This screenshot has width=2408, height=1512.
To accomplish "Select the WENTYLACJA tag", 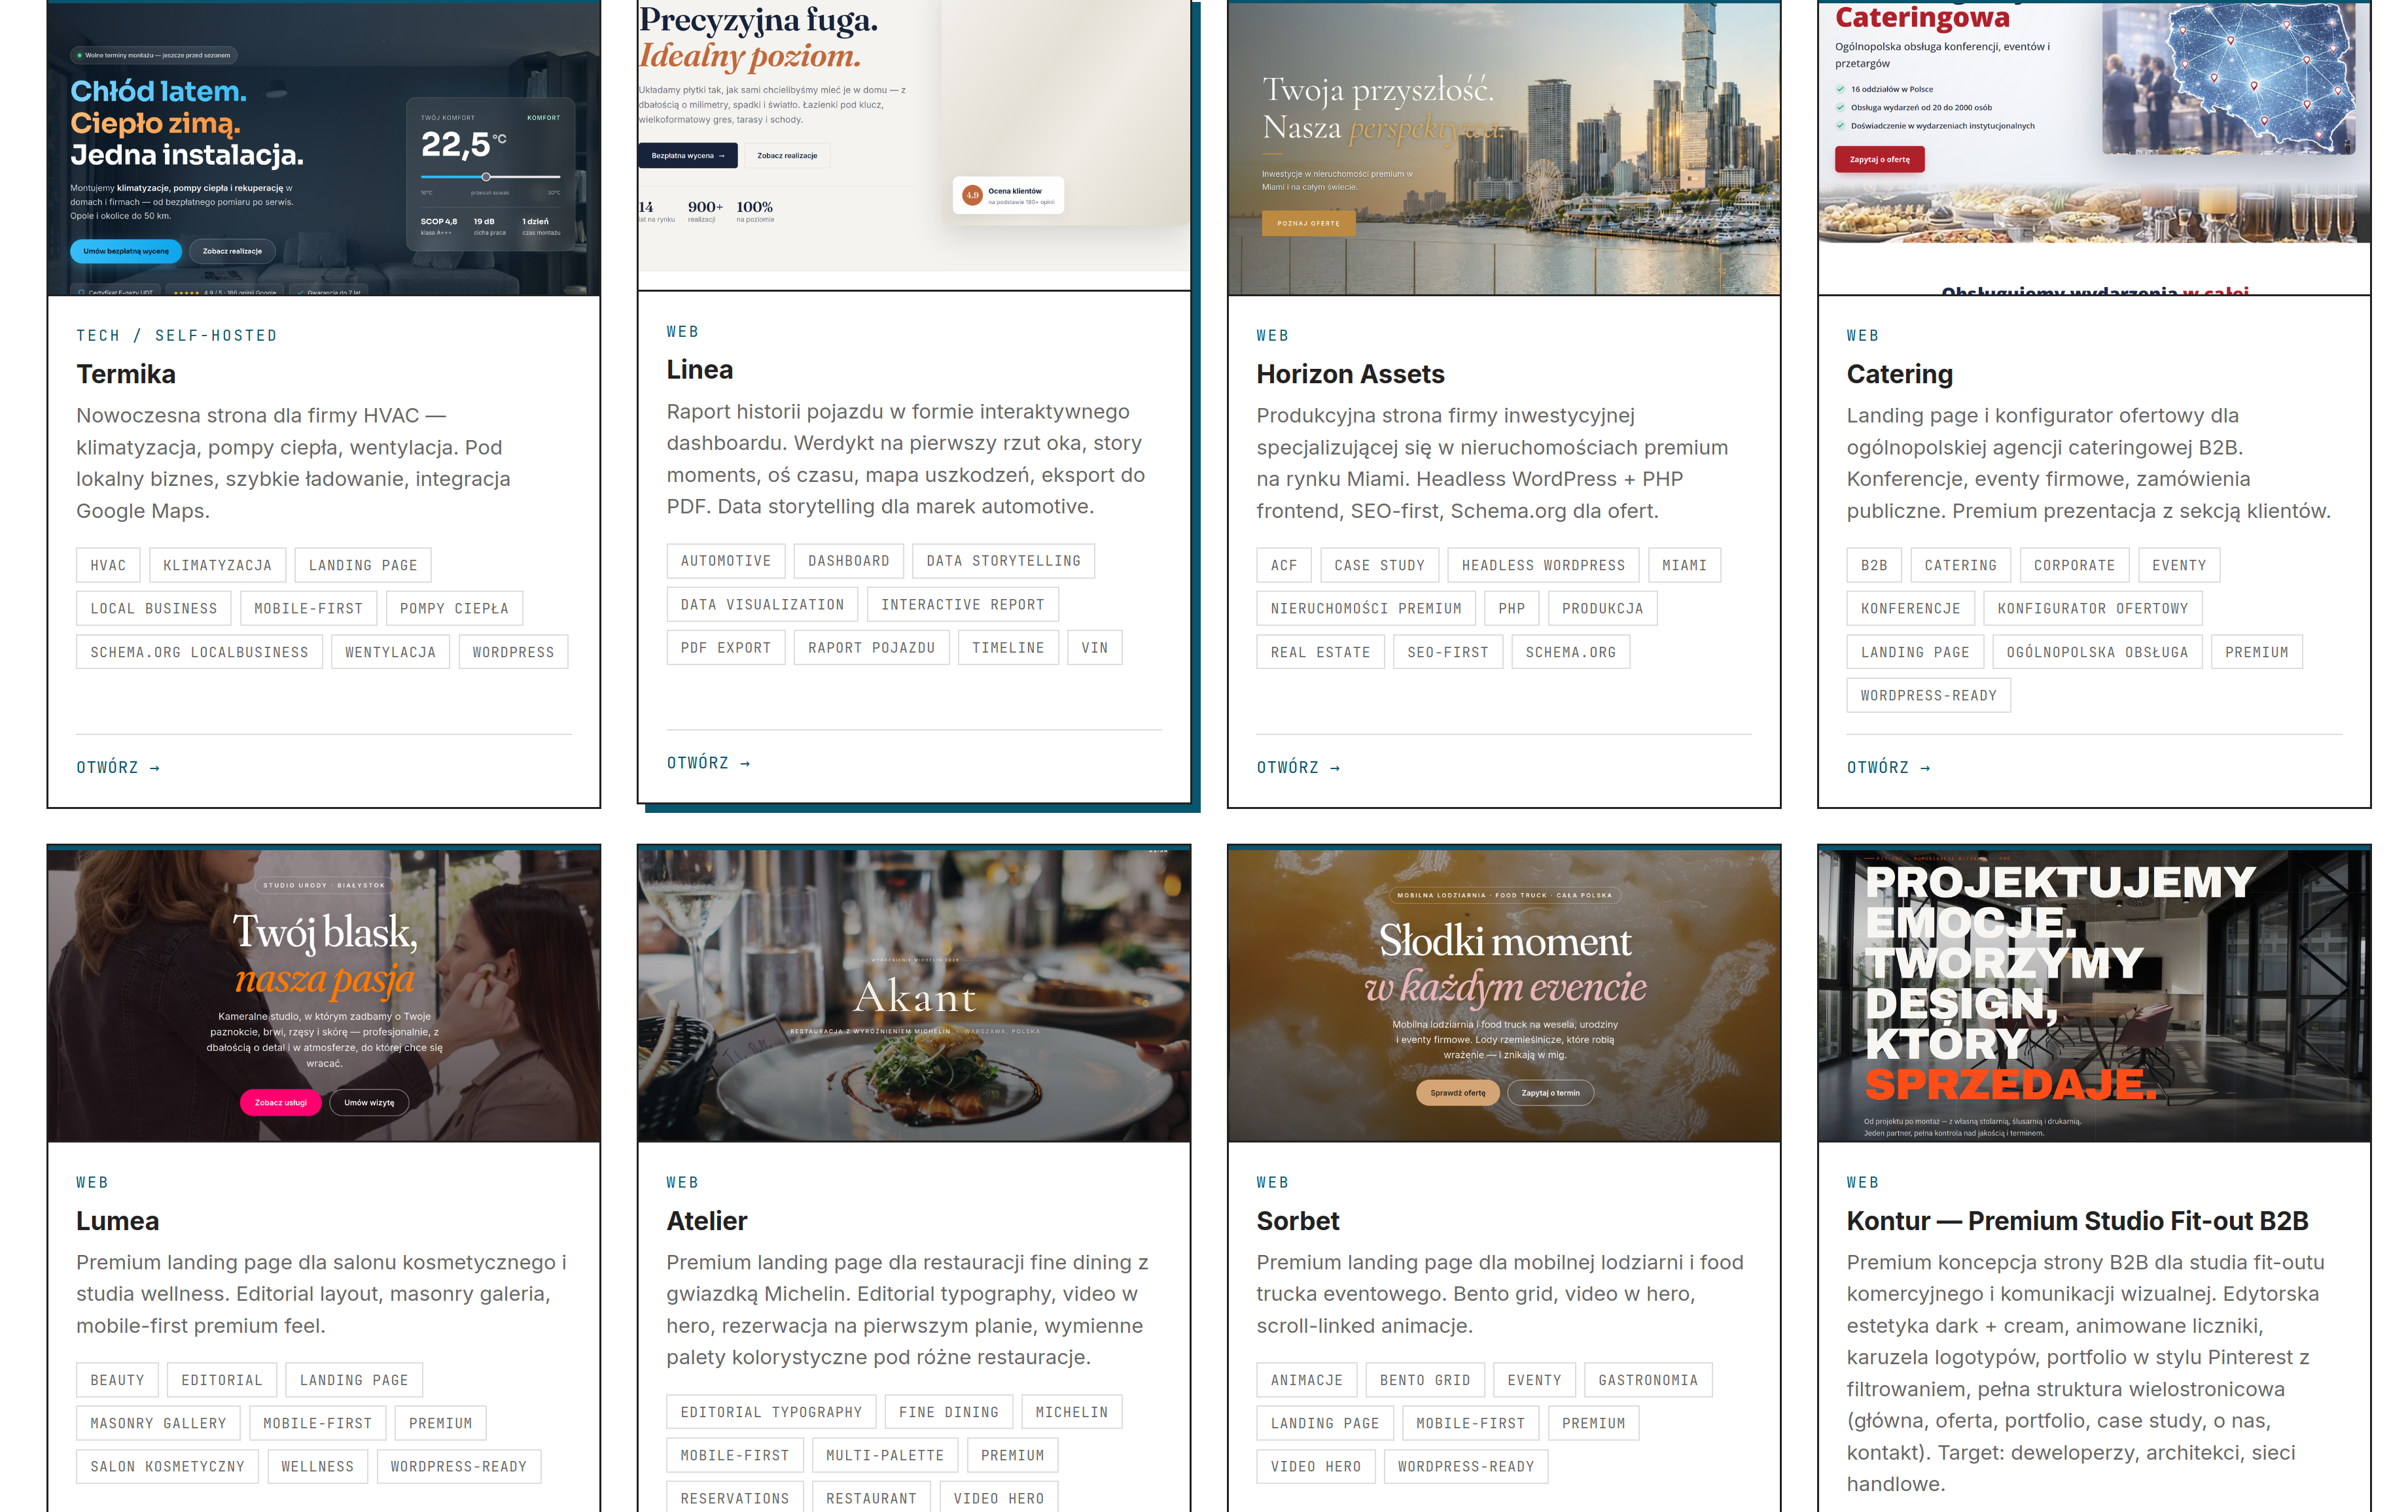I will pos(390,651).
